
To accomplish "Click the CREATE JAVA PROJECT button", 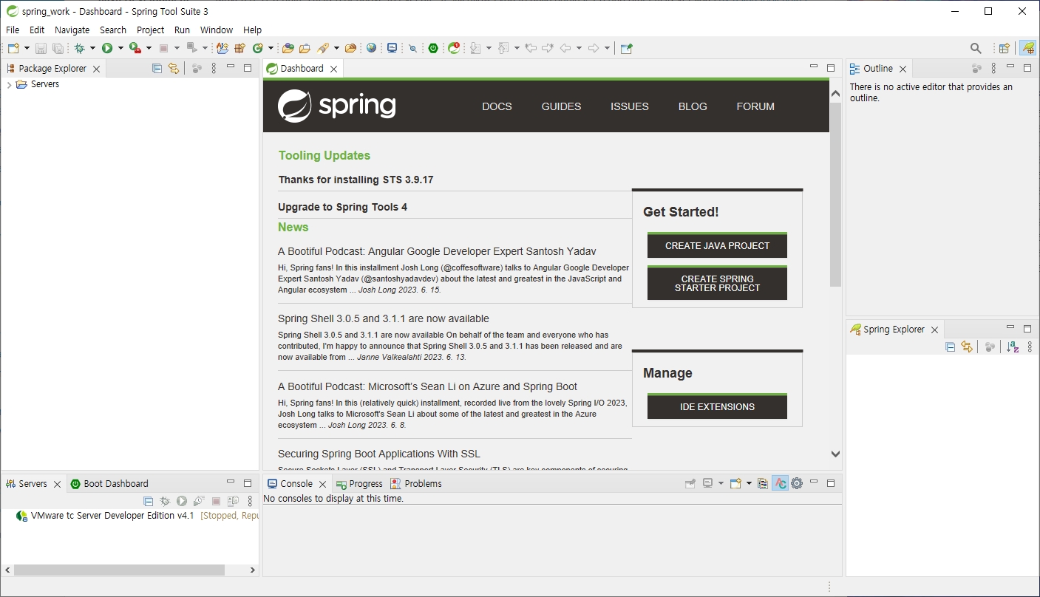I will pyautogui.click(x=717, y=245).
